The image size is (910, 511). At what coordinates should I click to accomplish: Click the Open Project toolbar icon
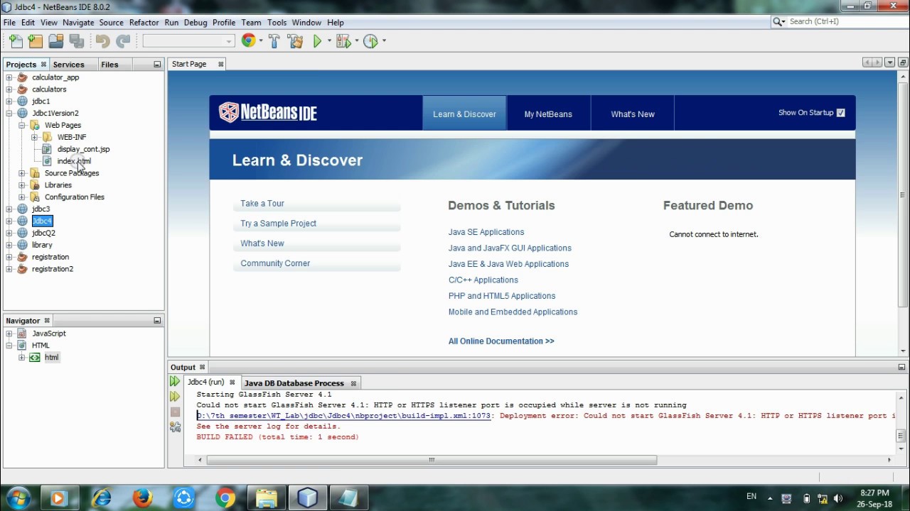[x=56, y=41]
